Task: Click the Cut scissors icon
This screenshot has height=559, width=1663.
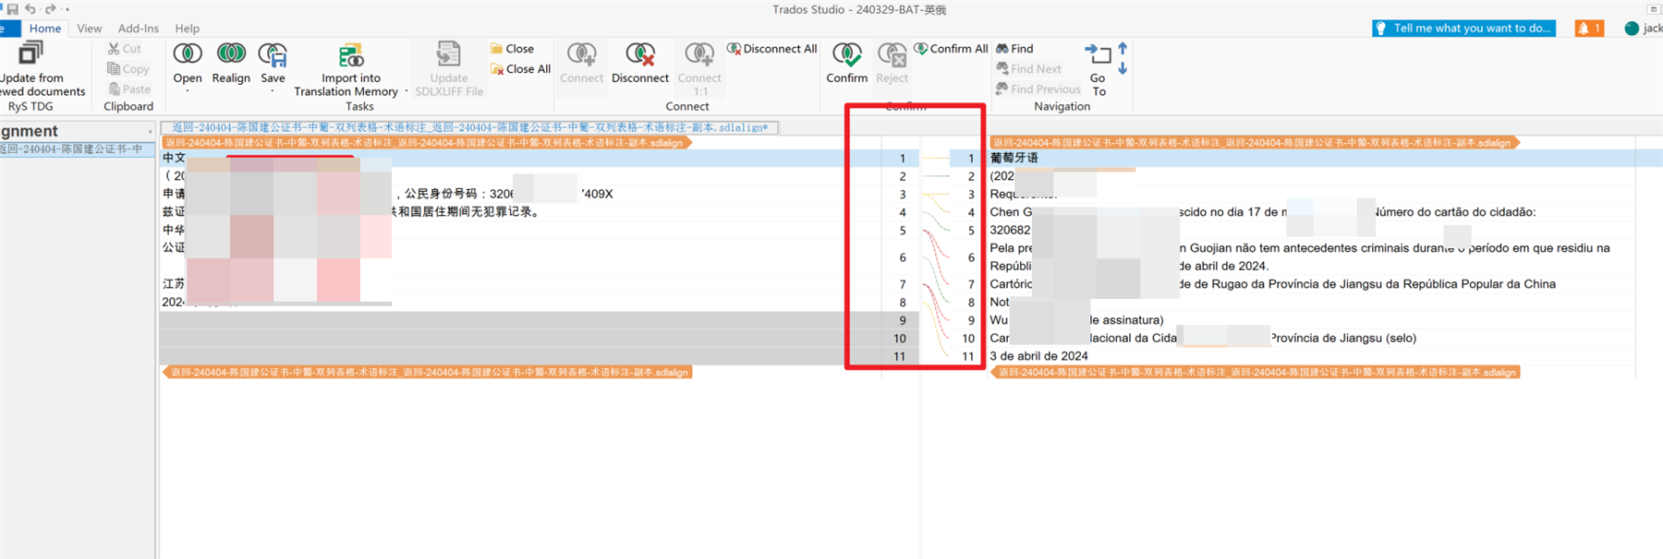Action: [114, 49]
